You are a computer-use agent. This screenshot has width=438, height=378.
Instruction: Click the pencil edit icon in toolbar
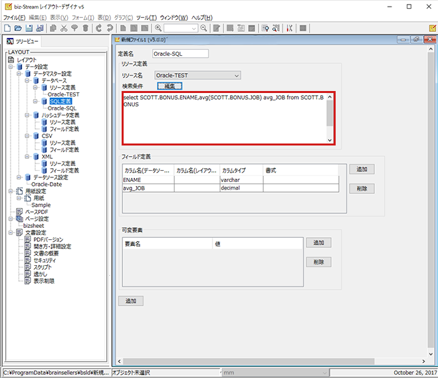click(x=217, y=28)
